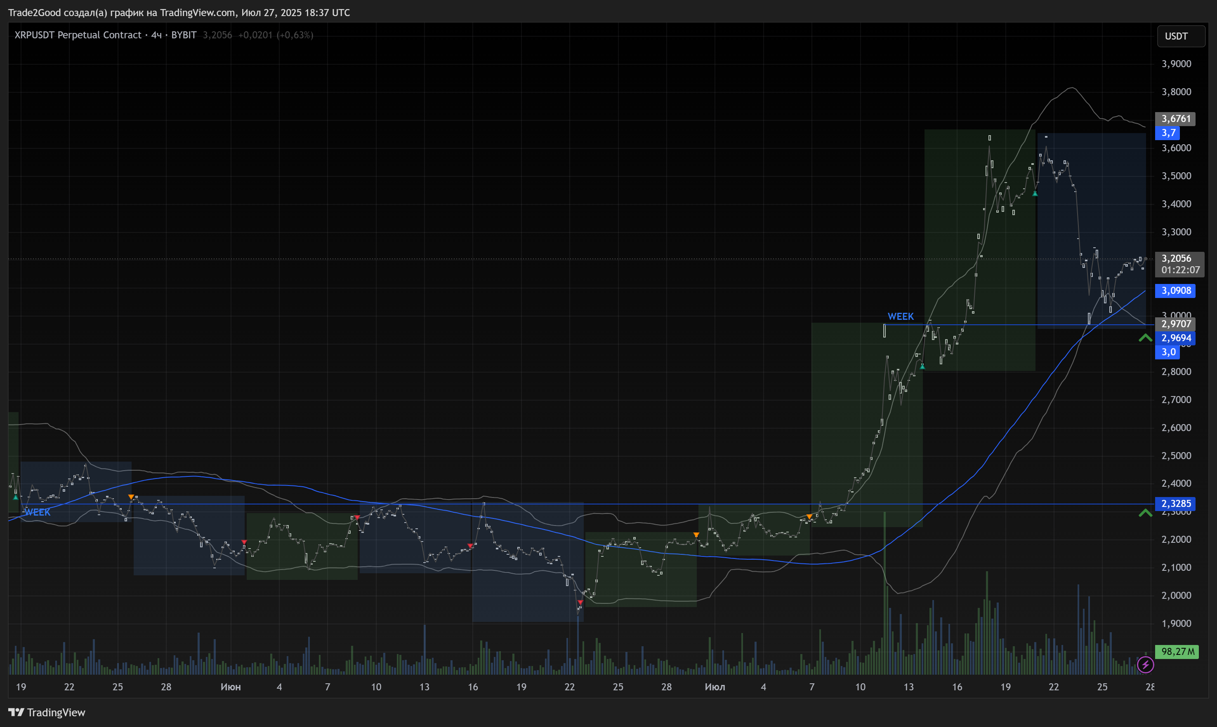Click the Июл month label on time axis
Viewport: 1217px width, 727px height.
[715, 687]
